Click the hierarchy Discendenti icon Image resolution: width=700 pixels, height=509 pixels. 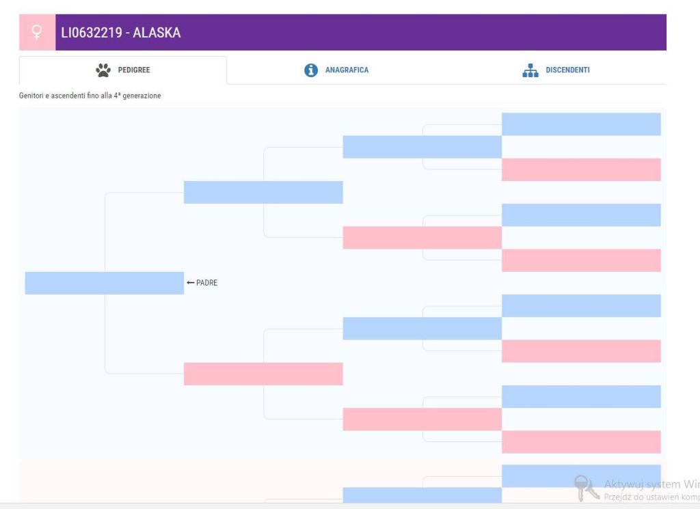530,70
